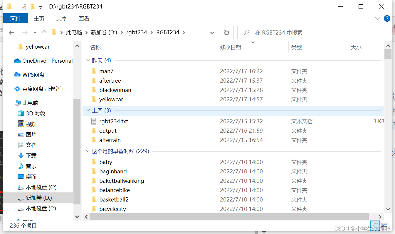Select 本地磁盘 (E:) drive

click(x=37, y=208)
